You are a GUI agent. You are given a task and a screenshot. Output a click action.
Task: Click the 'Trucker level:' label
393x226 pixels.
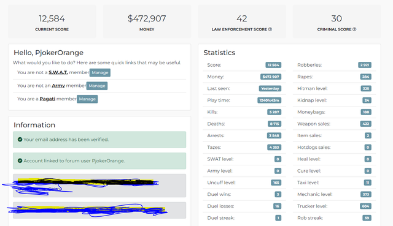[313, 206]
